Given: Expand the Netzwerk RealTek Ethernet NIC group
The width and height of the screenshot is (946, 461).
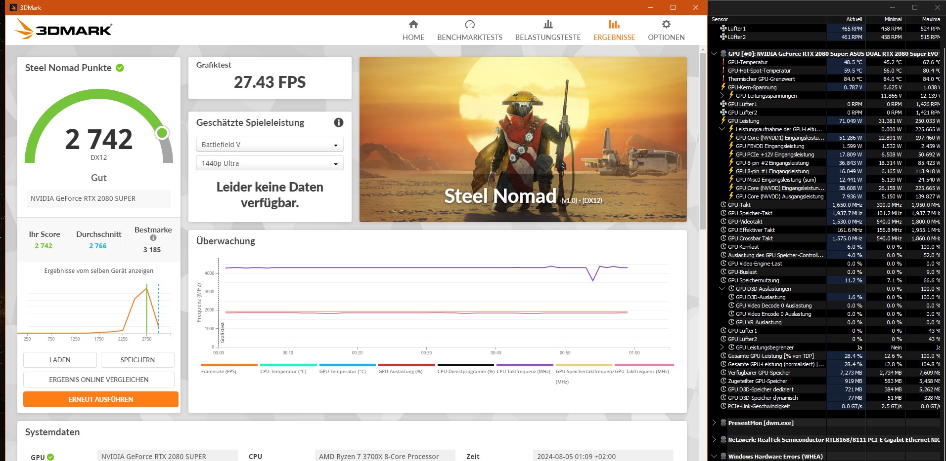Looking at the screenshot, I should click(x=714, y=440).
